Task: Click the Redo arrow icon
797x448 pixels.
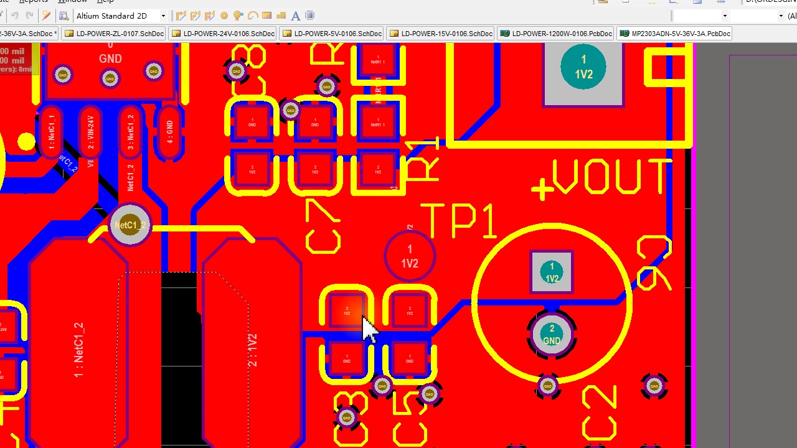Action: coord(29,16)
